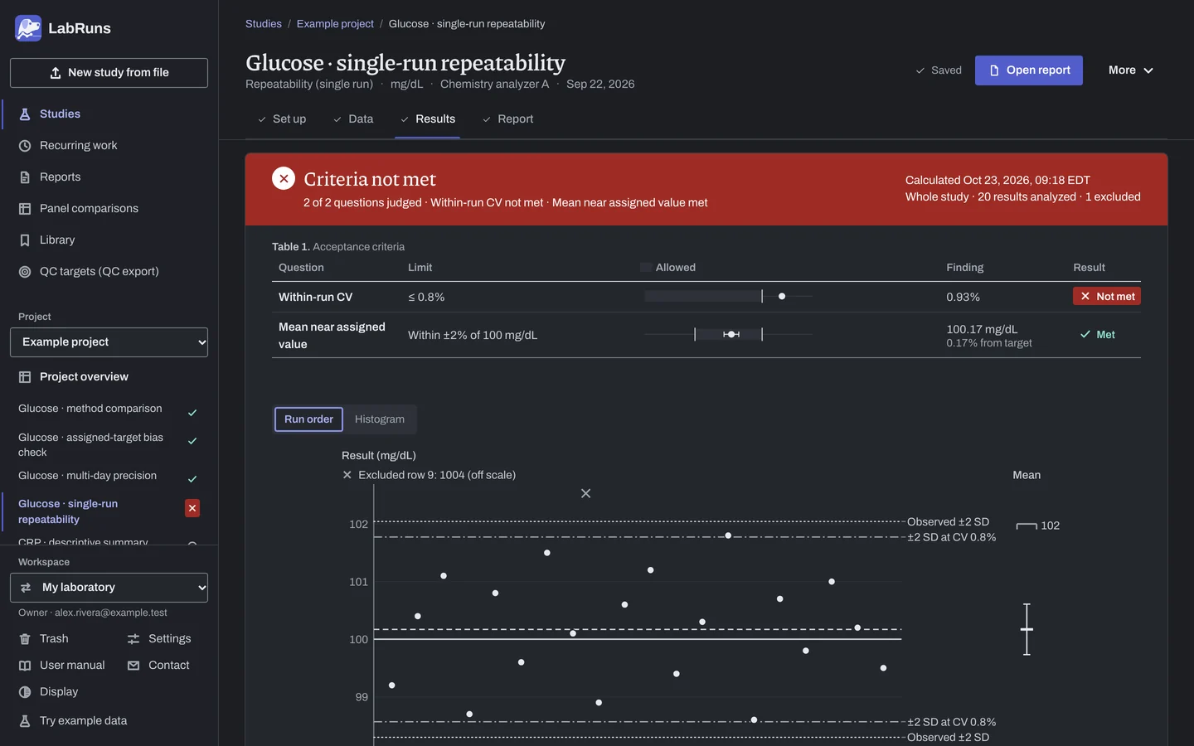This screenshot has width=1194, height=746.
Task: Click the Within-run CV allowed range bar
Action: point(703,296)
